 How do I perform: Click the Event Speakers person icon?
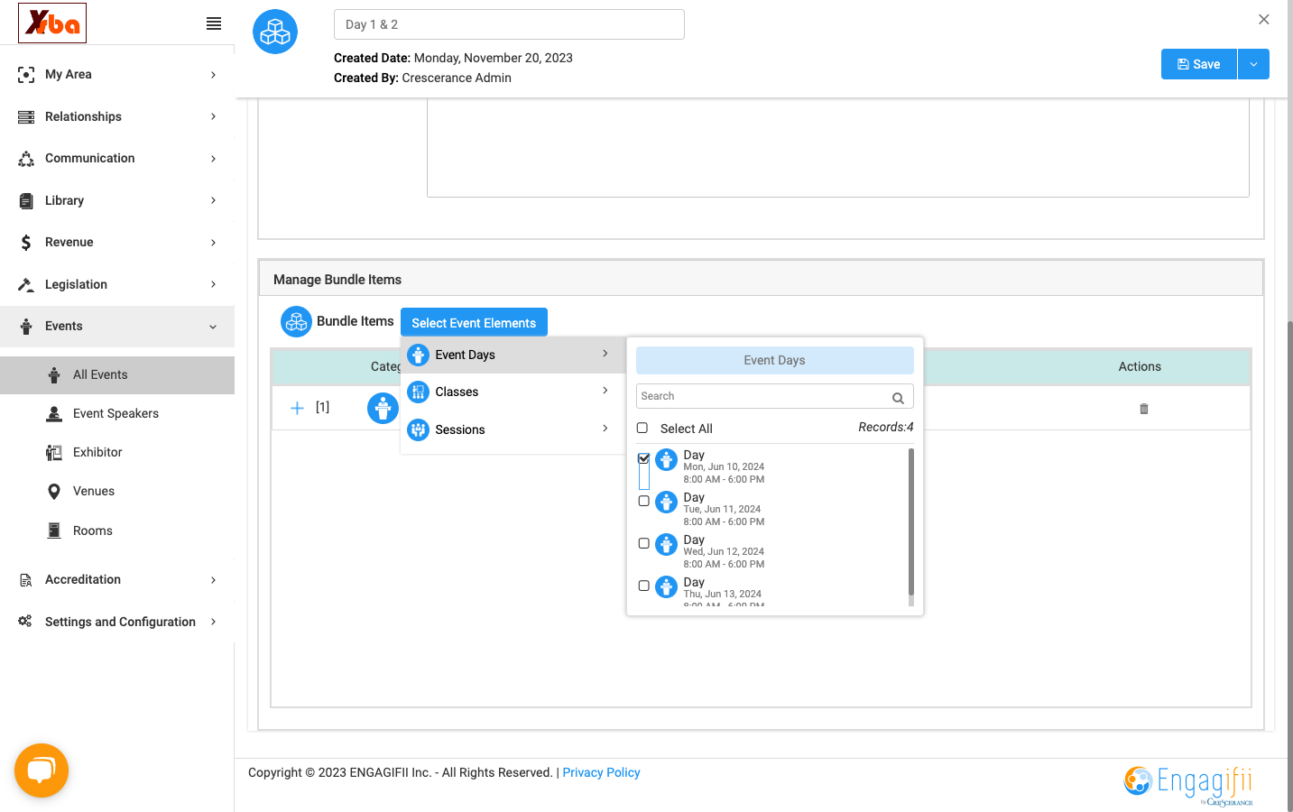pos(54,414)
